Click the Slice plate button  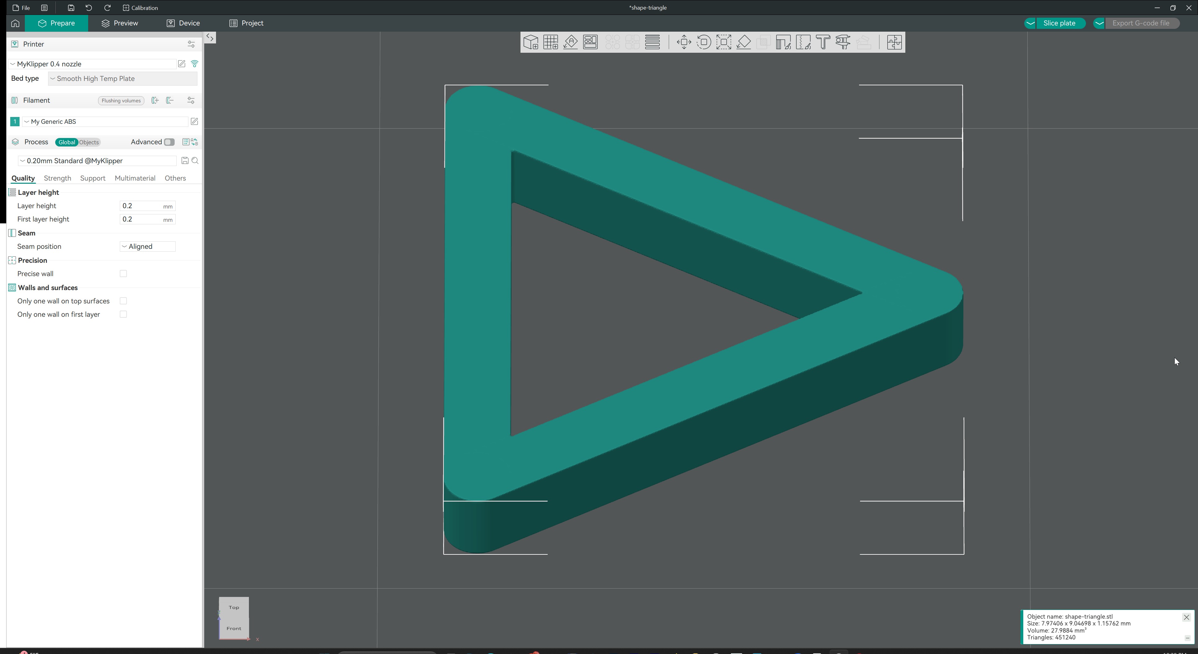[1059, 23]
